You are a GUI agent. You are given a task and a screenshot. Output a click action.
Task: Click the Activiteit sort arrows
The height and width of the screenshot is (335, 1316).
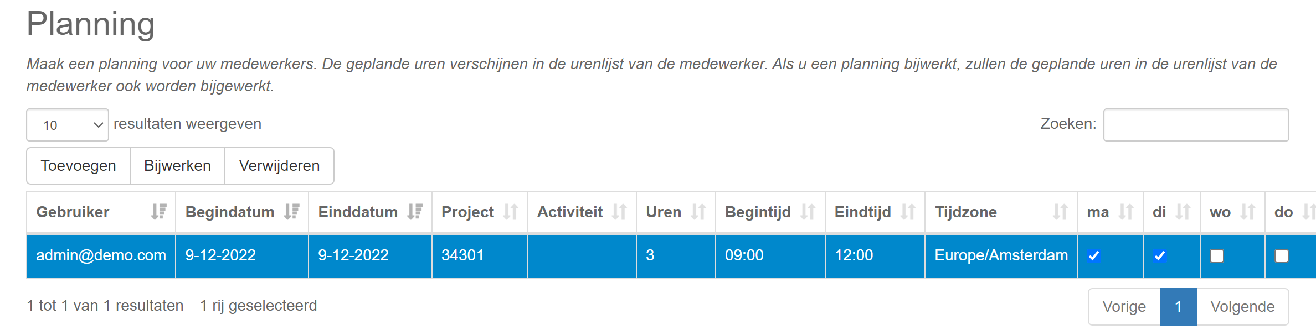(x=619, y=212)
